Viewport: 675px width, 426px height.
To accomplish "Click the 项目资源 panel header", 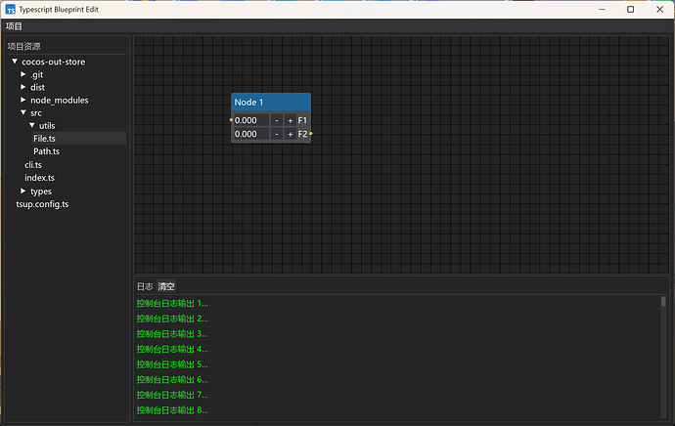I will 24,47.
